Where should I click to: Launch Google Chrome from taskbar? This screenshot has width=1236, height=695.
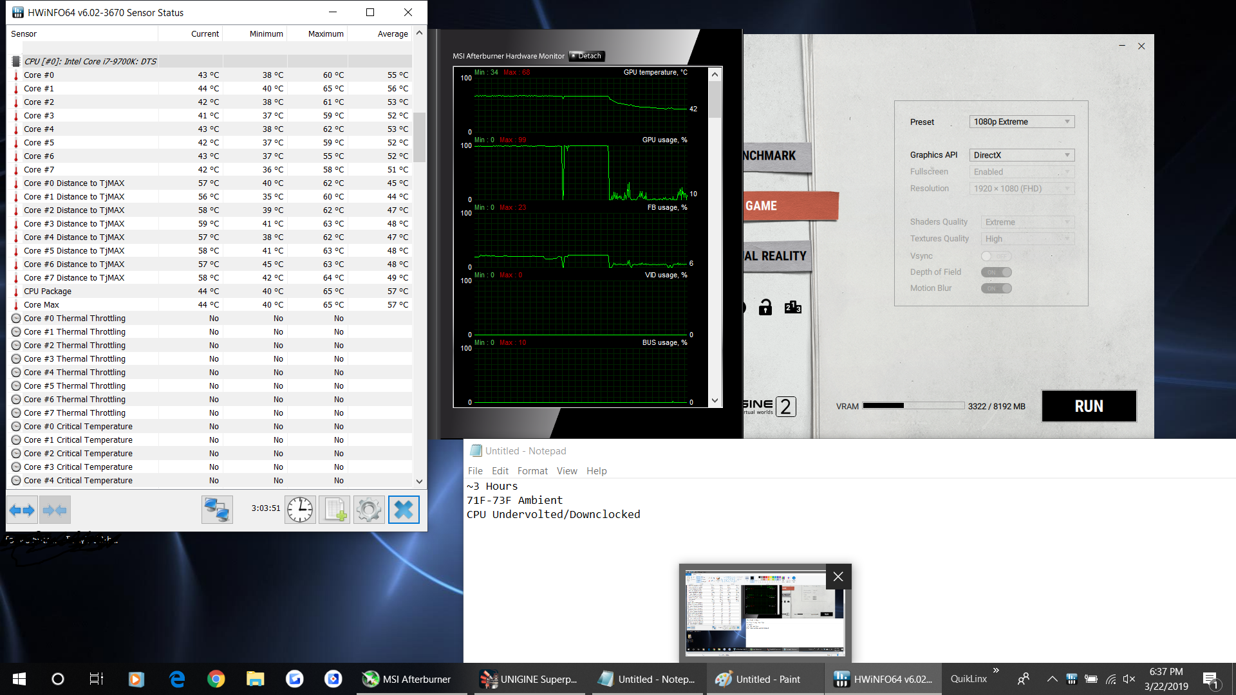click(x=216, y=679)
